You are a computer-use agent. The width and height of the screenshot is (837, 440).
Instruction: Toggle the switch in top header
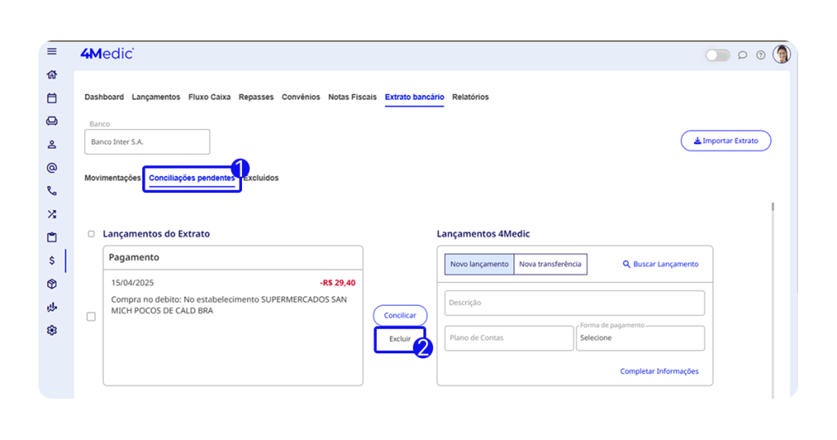tap(718, 56)
